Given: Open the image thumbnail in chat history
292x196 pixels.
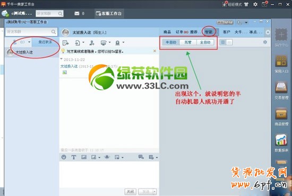Looking at the screenshot, I should (64, 72).
